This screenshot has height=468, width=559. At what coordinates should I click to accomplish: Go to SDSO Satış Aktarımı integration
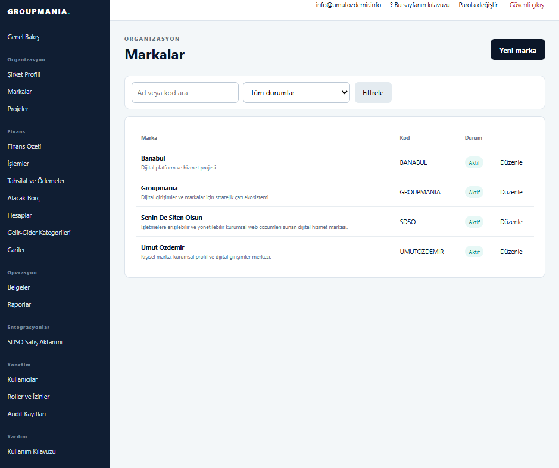[35, 343]
